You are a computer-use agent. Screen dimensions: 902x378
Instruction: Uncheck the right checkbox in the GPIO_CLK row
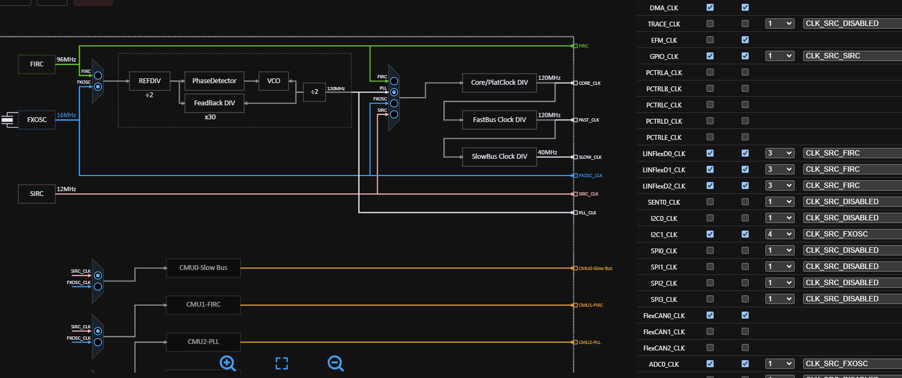pyautogui.click(x=745, y=56)
